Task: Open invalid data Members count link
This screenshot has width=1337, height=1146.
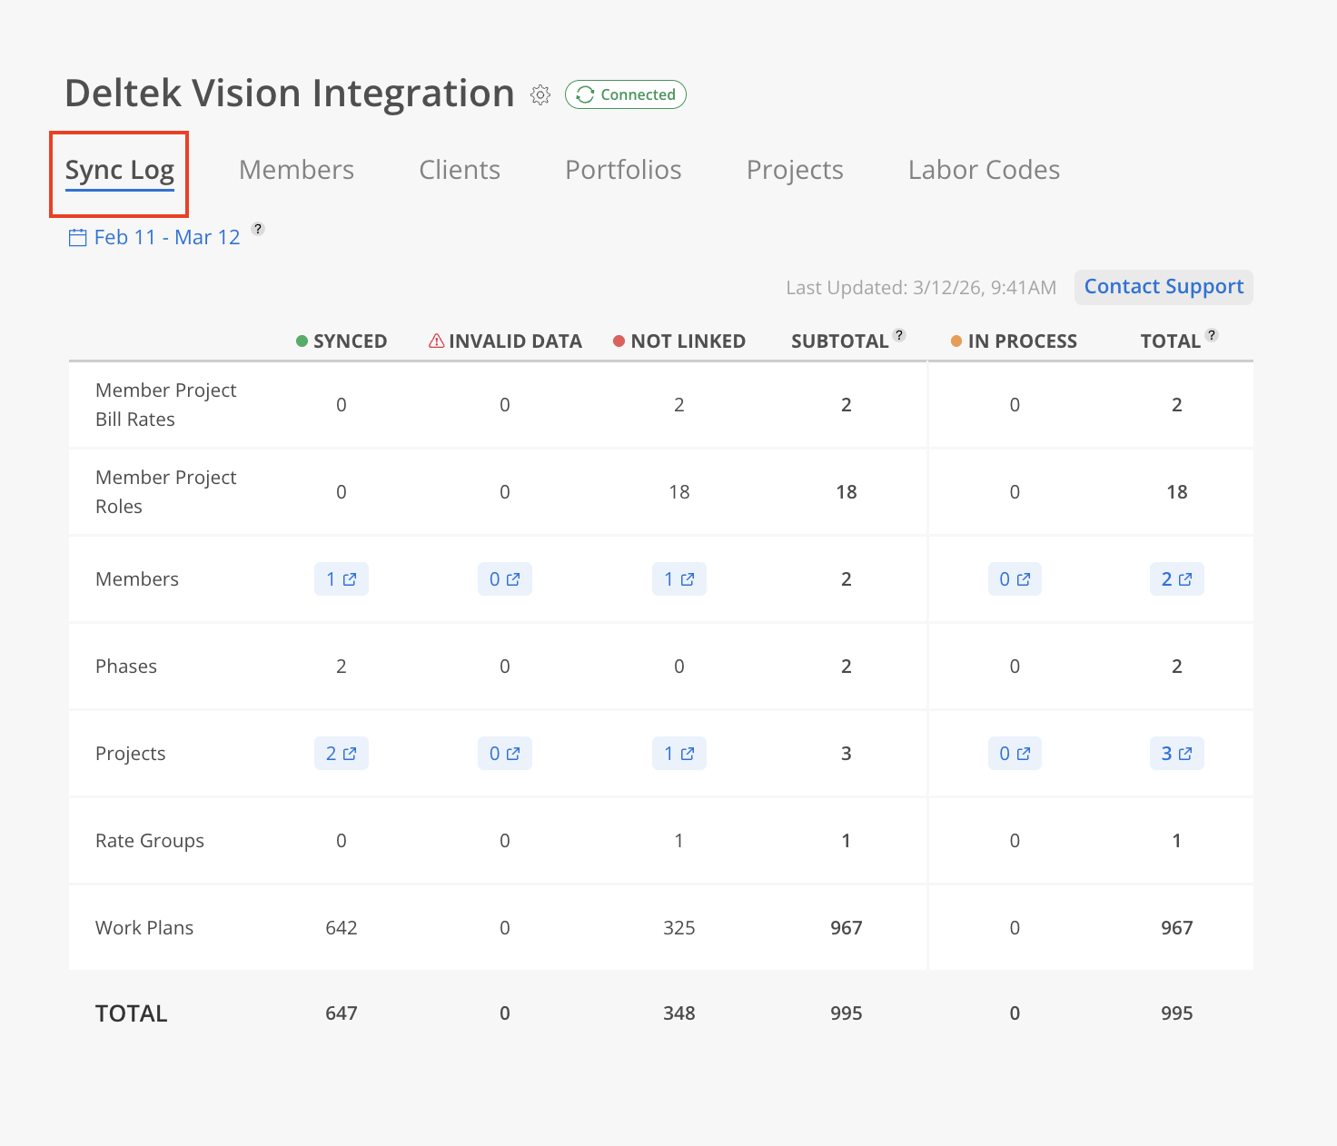Action: [504, 579]
